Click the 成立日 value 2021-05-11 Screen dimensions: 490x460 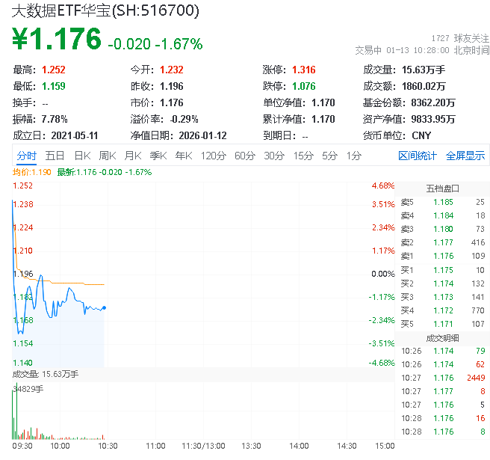point(75,135)
